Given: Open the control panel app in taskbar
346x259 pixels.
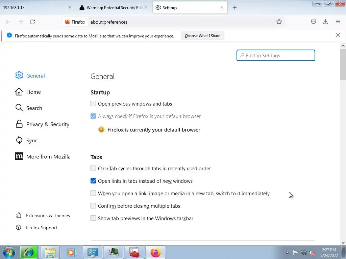Looking at the screenshot, I should (x=92, y=252).
